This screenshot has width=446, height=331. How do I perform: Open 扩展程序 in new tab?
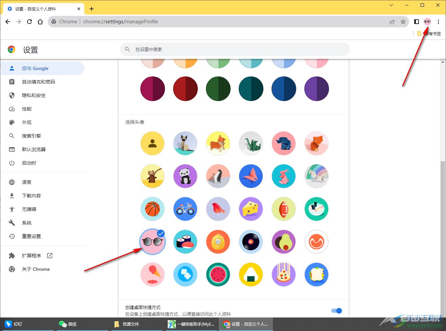(x=42, y=256)
